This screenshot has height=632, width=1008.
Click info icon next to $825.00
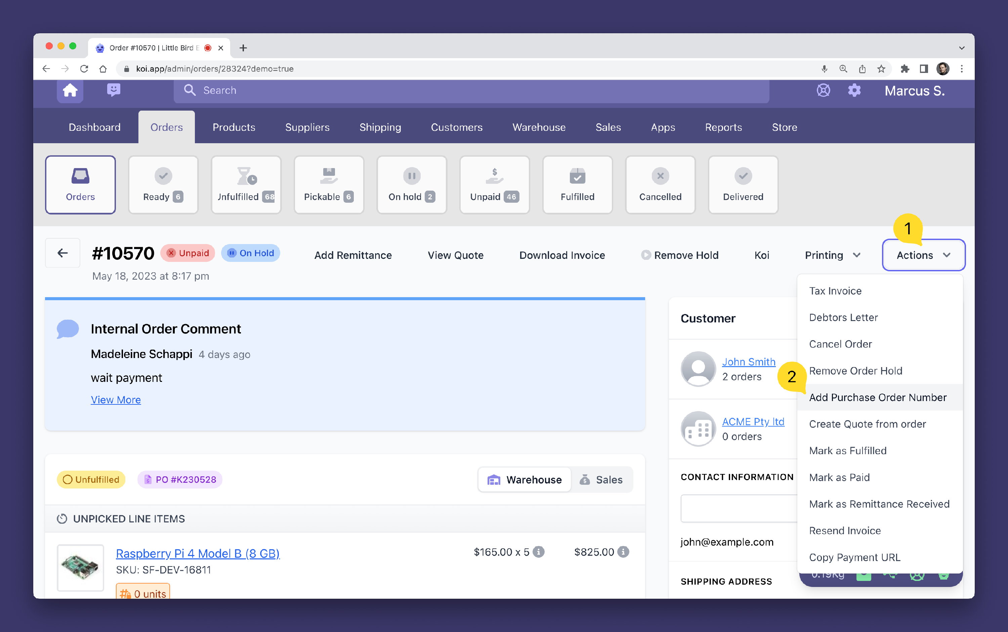click(623, 552)
